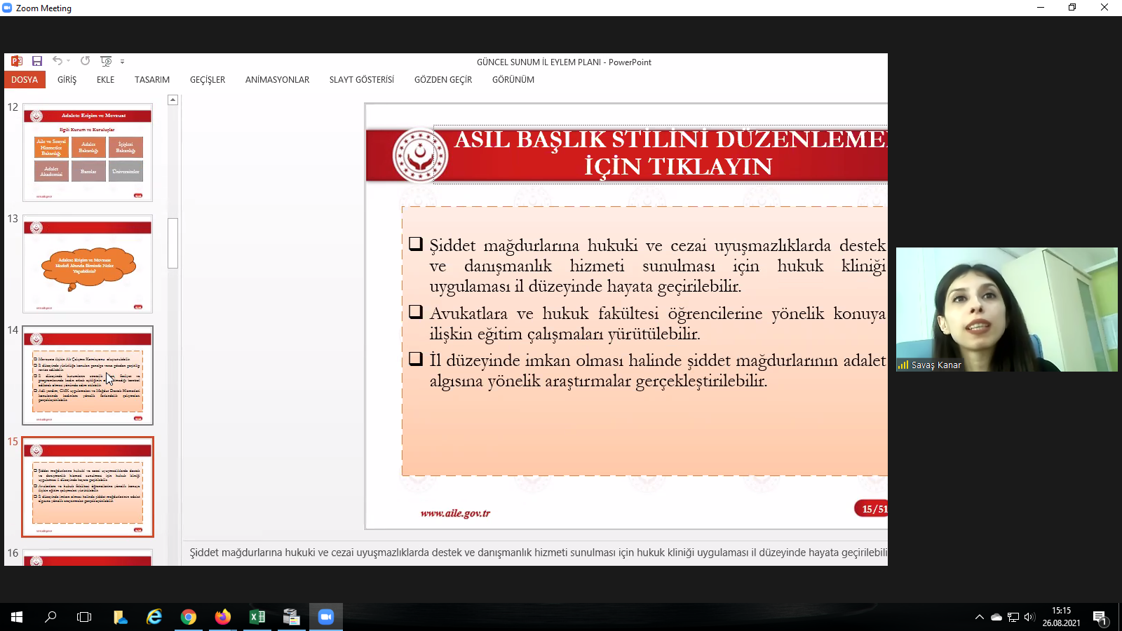
Task: Minimize the Zoom Meeting window
Action: click(x=1041, y=8)
